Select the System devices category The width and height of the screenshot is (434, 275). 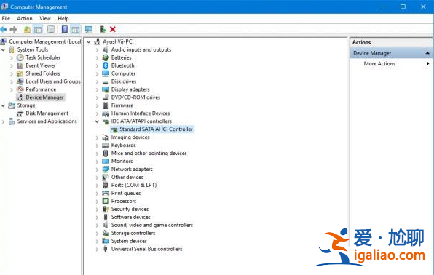tap(129, 241)
